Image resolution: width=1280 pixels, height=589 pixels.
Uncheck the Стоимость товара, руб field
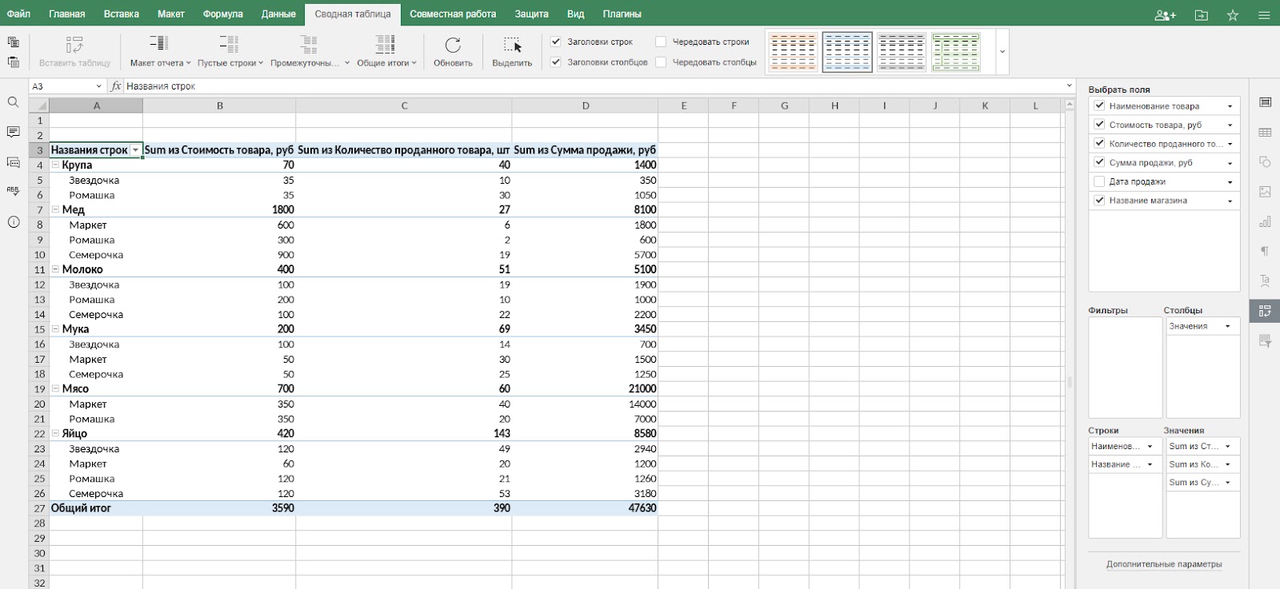tap(1099, 125)
